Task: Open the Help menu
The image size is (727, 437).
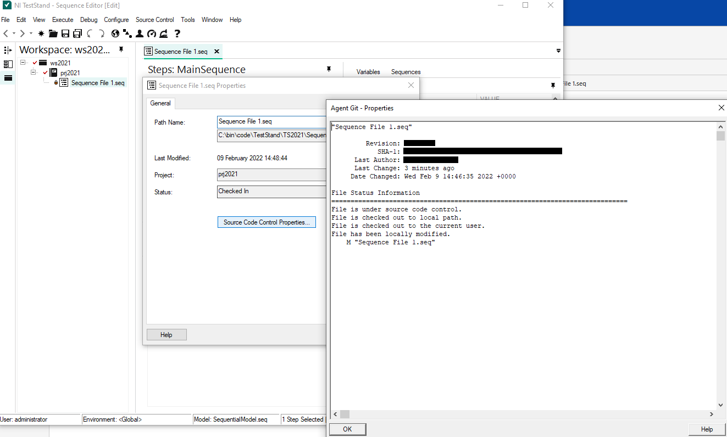Action: coord(236,20)
